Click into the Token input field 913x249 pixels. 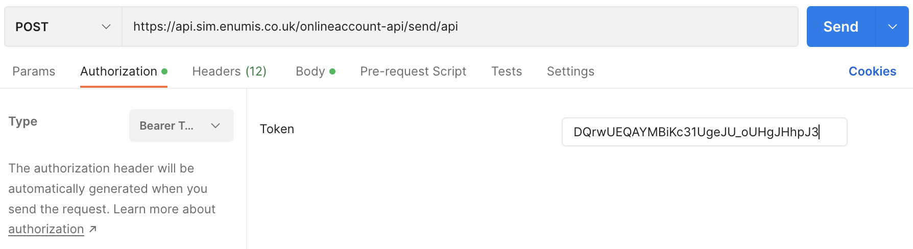[704, 132]
